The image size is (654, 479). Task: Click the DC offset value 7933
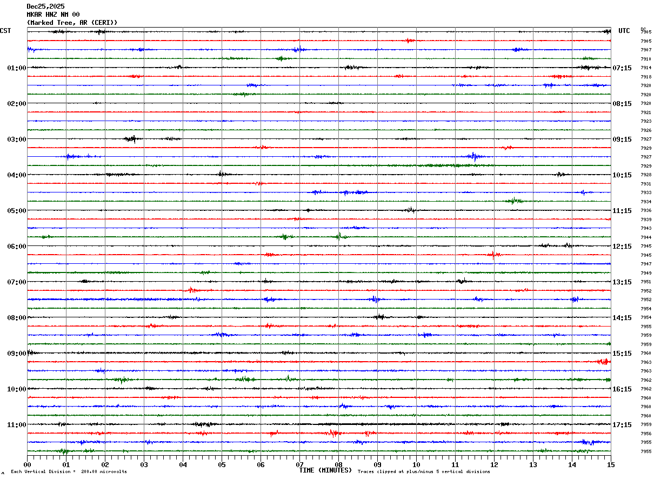pos(646,193)
